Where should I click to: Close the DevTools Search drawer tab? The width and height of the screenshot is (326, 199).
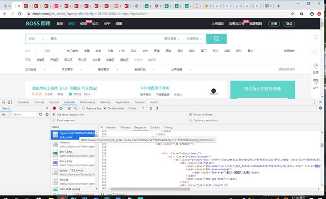(x=47, y=108)
